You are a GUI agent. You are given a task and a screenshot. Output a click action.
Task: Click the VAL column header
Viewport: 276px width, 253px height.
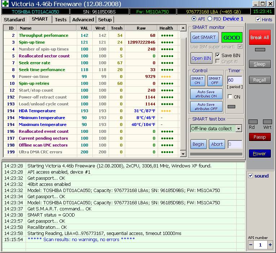(x=84, y=28)
